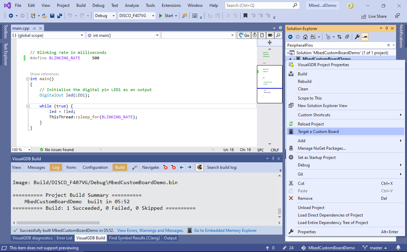407x252 pixels.
Task: Click the stopwatch icon beside Go
Action: (255, 35)
